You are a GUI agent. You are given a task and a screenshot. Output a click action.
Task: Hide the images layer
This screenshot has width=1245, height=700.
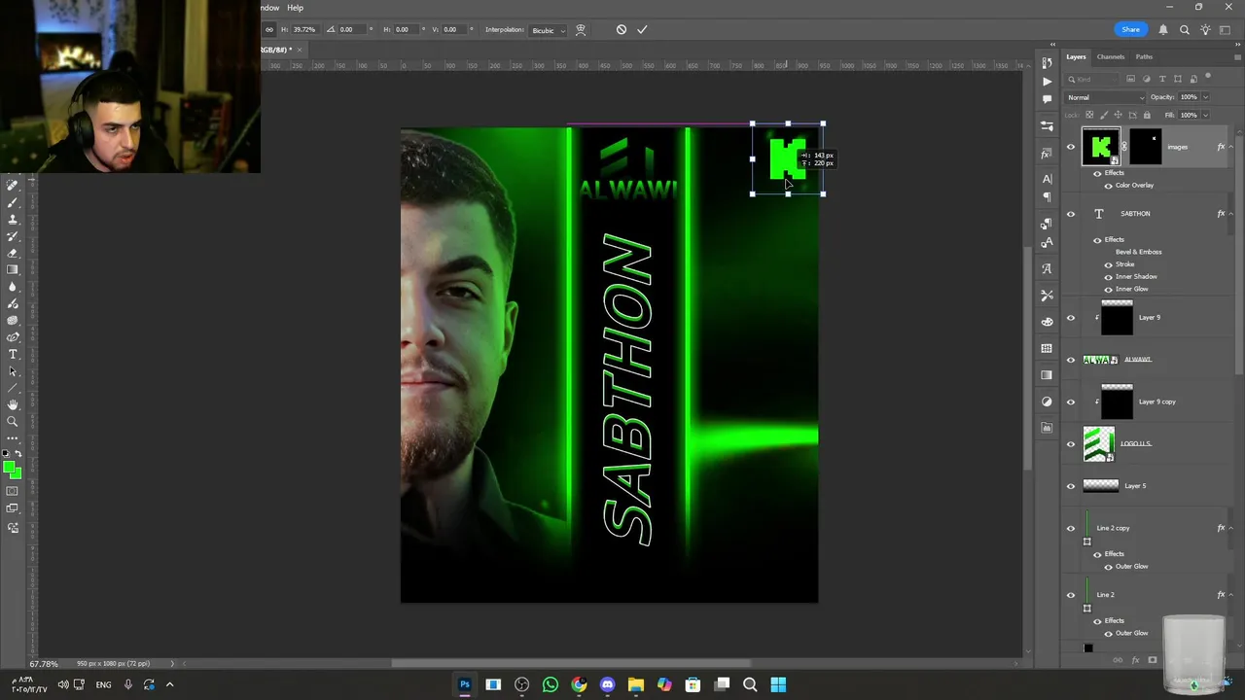tap(1071, 147)
